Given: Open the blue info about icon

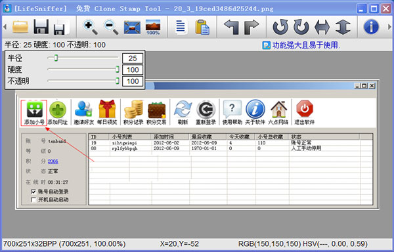Looking at the screenshot, I should point(371,27).
